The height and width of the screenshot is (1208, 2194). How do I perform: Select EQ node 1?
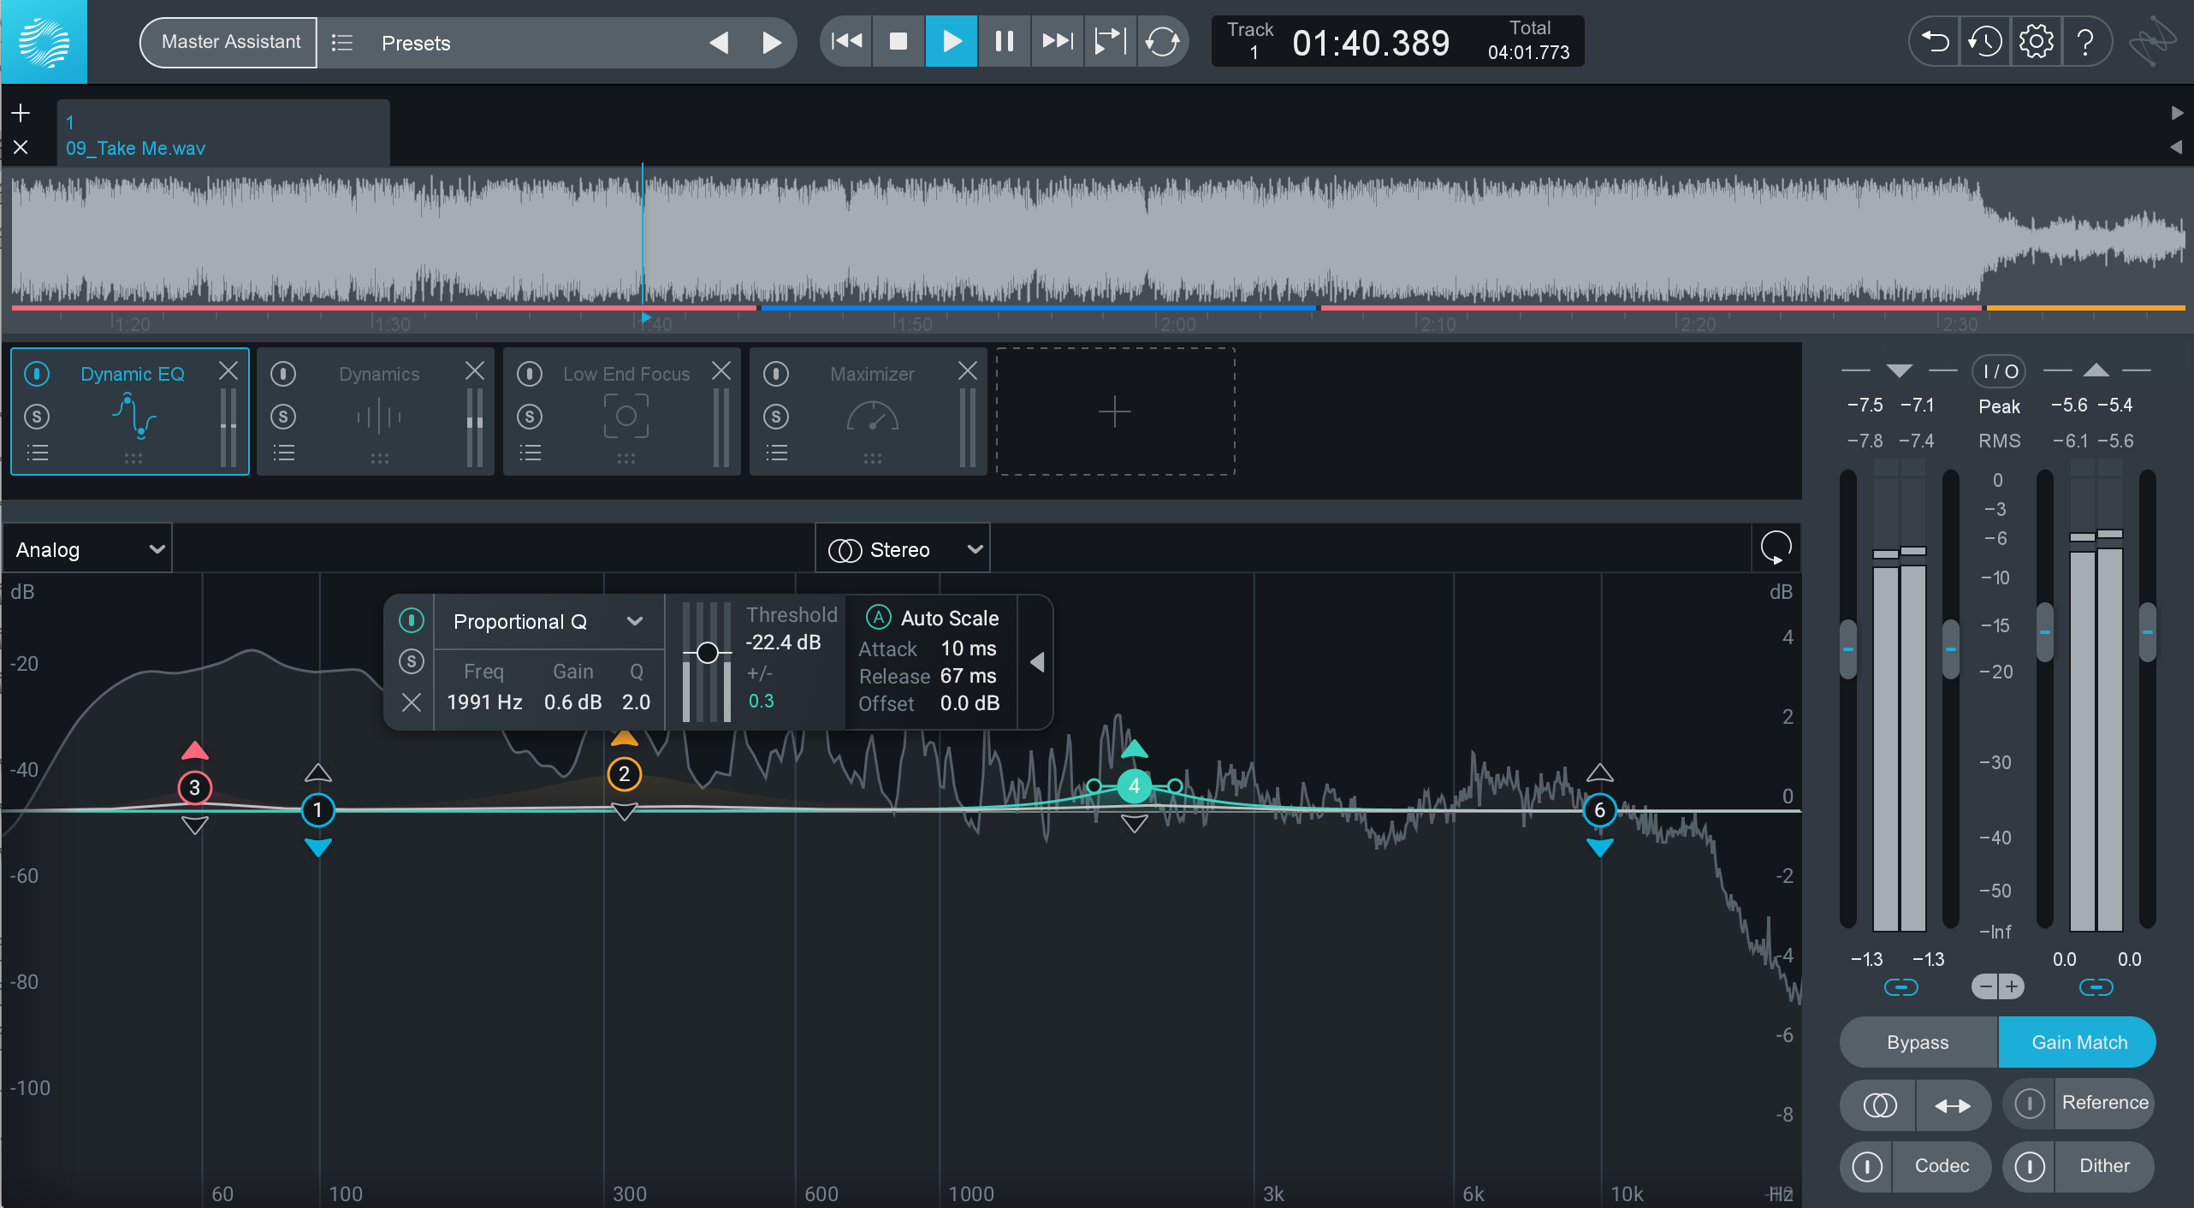tap(317, 809)
